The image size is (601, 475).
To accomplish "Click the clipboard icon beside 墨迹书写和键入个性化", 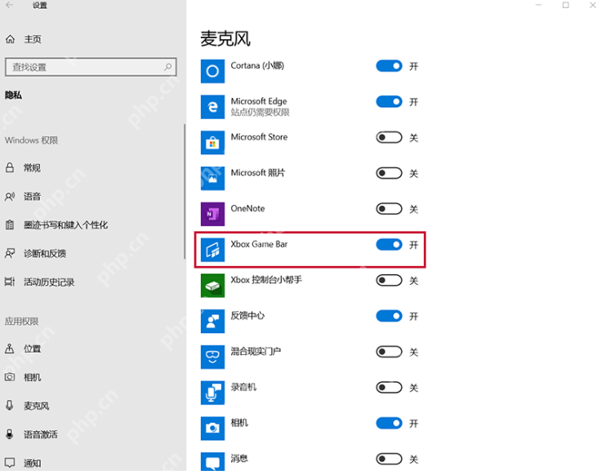I will [x=10, y=225].
